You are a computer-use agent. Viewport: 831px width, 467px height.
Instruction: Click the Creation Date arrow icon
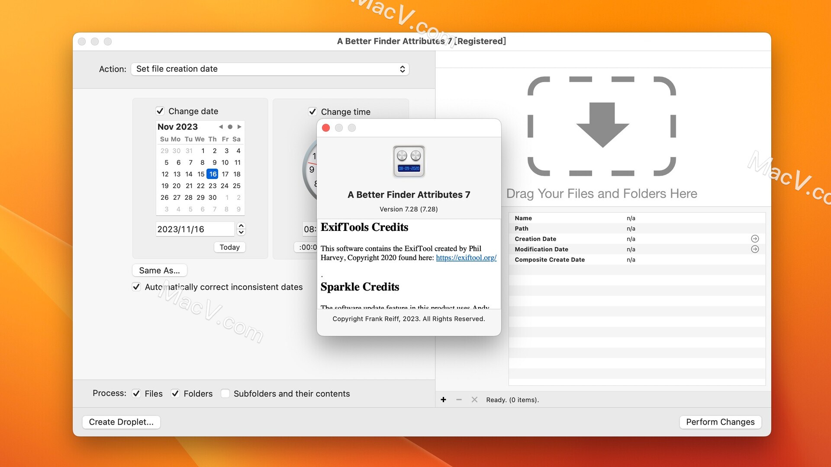click(755, 239)
